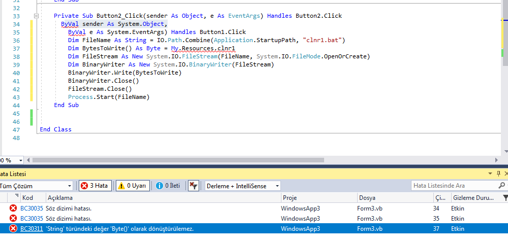Image resolution: width=508 pixels, height=243 pixels.
Task: Click the "clnr1.bat" string on line 36
Action: tap(323, 41)
